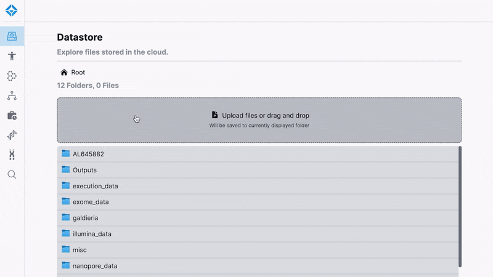Screen dimensions: 493x277
Task: Select the person figure sidebar icon
Action: click(x=12, y=56)
